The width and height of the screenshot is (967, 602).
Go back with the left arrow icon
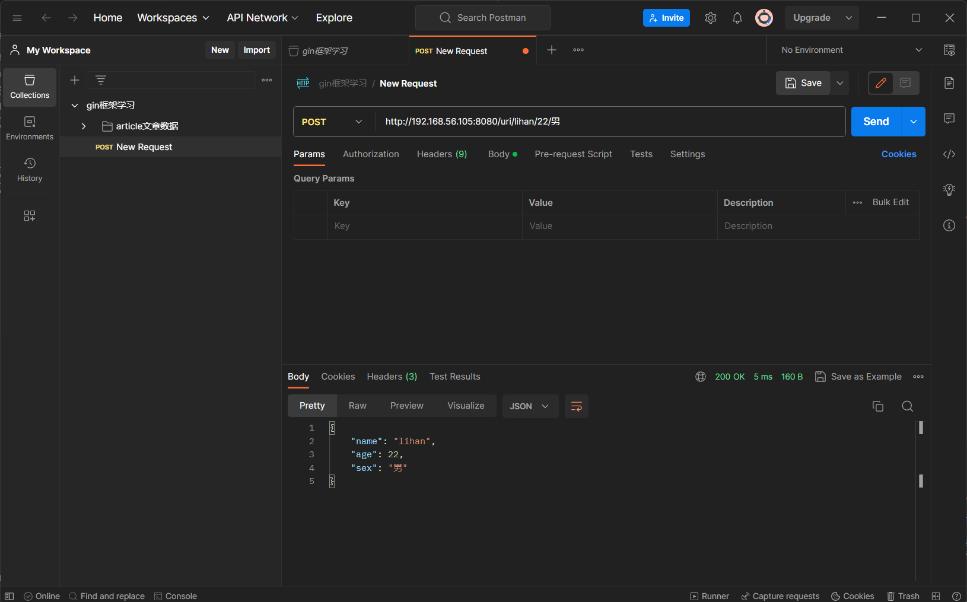click(46, 18)
